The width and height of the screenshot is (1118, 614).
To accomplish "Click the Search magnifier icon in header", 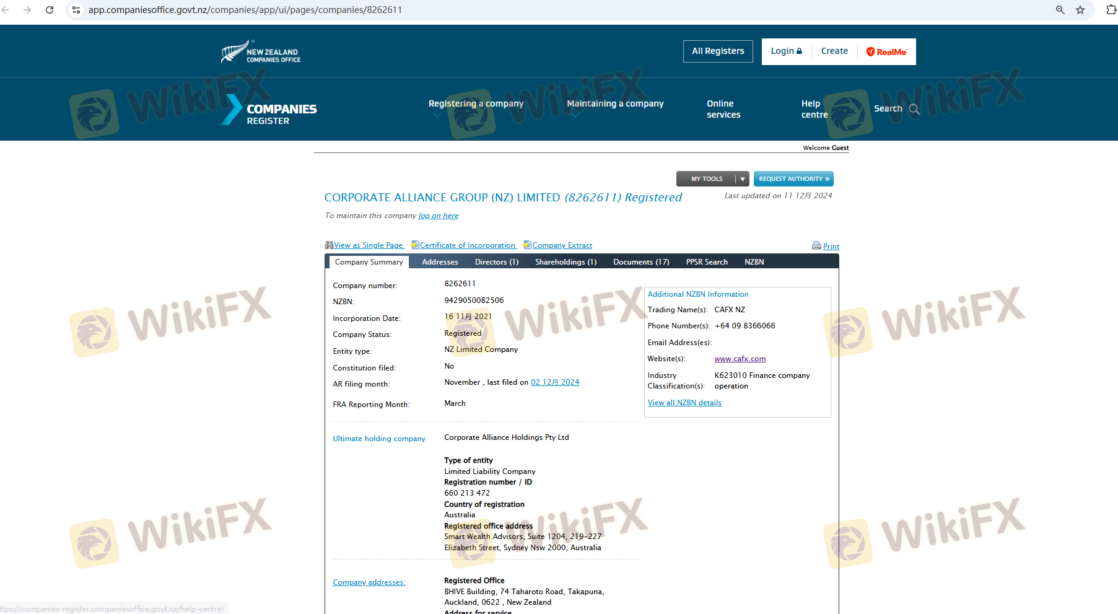I will (914, 109).
